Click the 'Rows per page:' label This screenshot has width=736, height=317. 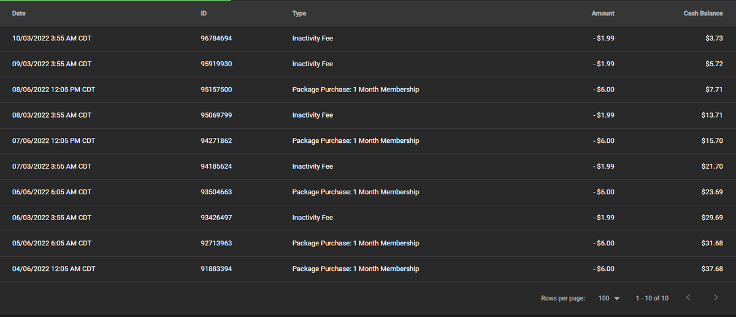563,298
